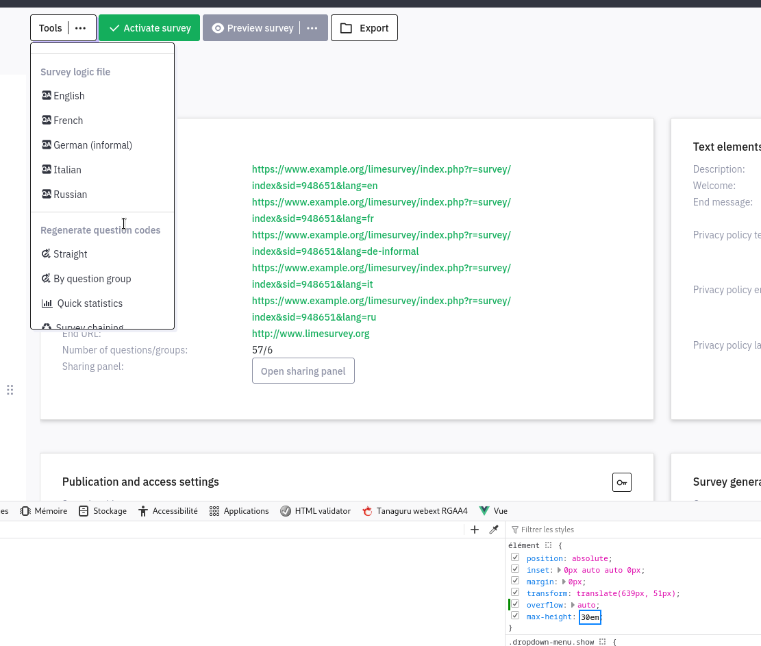Expand the inset shorthand property arrow
761x646 pixels.
coord(560,570)
